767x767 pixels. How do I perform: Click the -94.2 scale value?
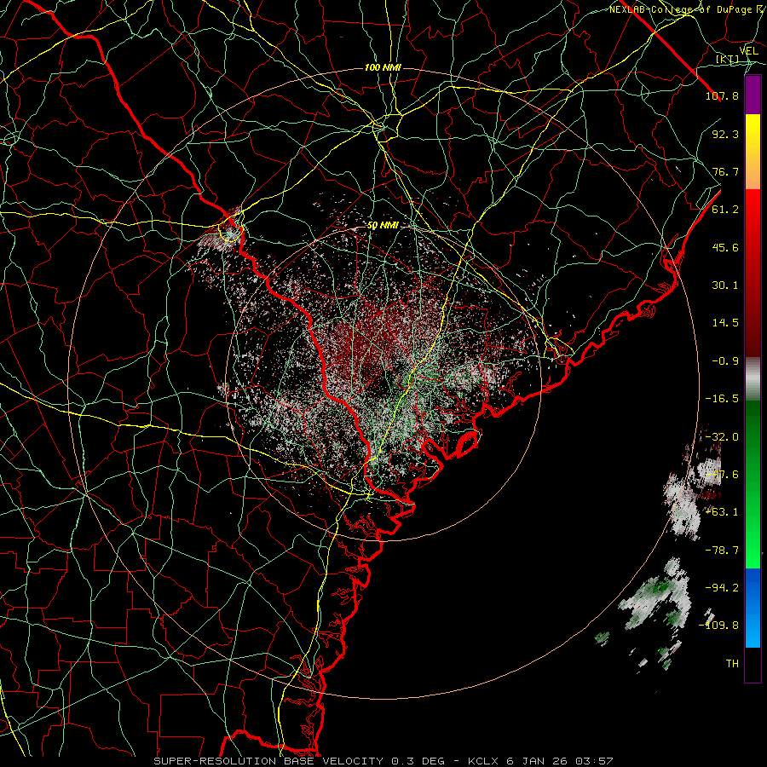coord(722,588)
